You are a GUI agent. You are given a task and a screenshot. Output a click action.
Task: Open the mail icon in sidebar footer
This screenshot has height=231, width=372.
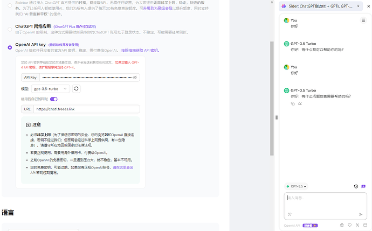click(x=365, y=225)
